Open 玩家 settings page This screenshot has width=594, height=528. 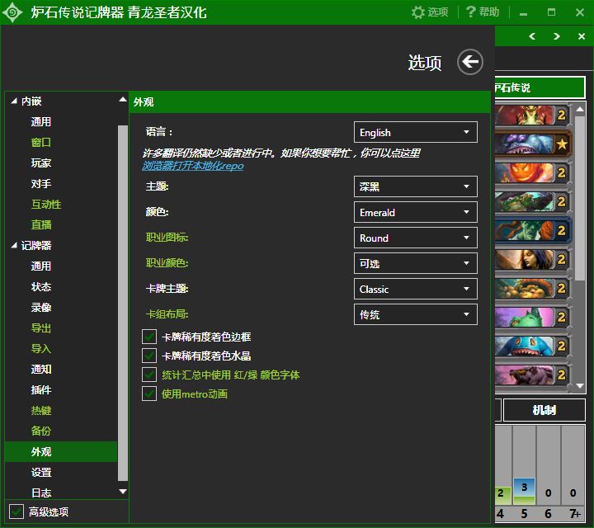coord(41,163)
